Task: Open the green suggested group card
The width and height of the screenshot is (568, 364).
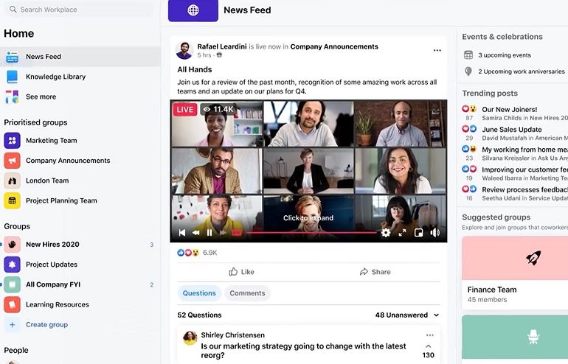Action: (515, 337)
